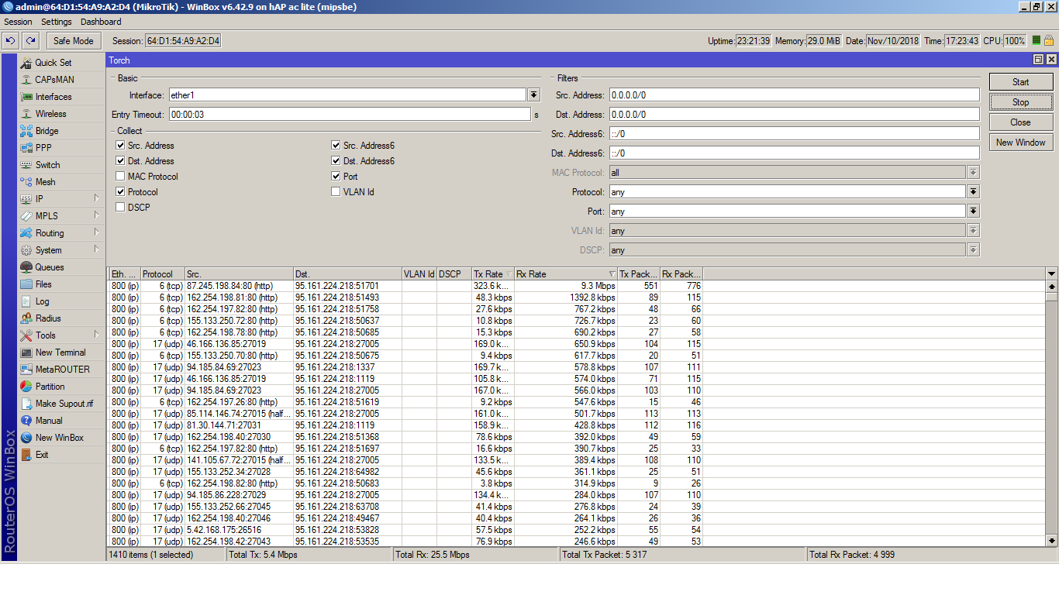Screen dimensions: 1059x595
Task: Click the Stop button in Torch
Action: tap(1021, 102)
